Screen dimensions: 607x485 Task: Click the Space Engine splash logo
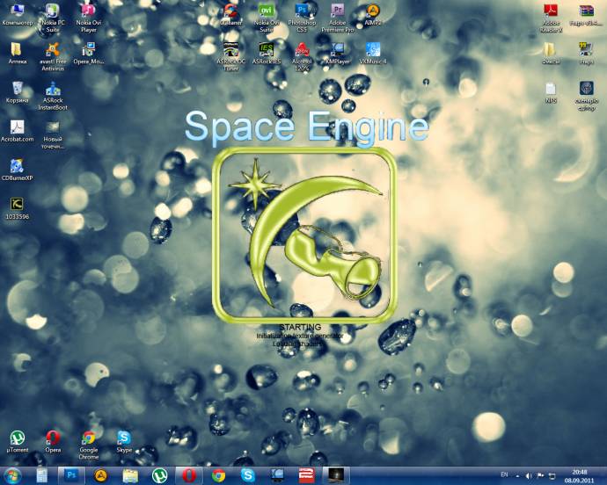(304, 235)
